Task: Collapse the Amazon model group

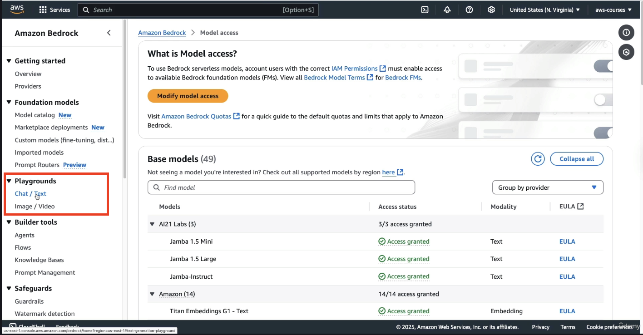Action: click(152, 294)
